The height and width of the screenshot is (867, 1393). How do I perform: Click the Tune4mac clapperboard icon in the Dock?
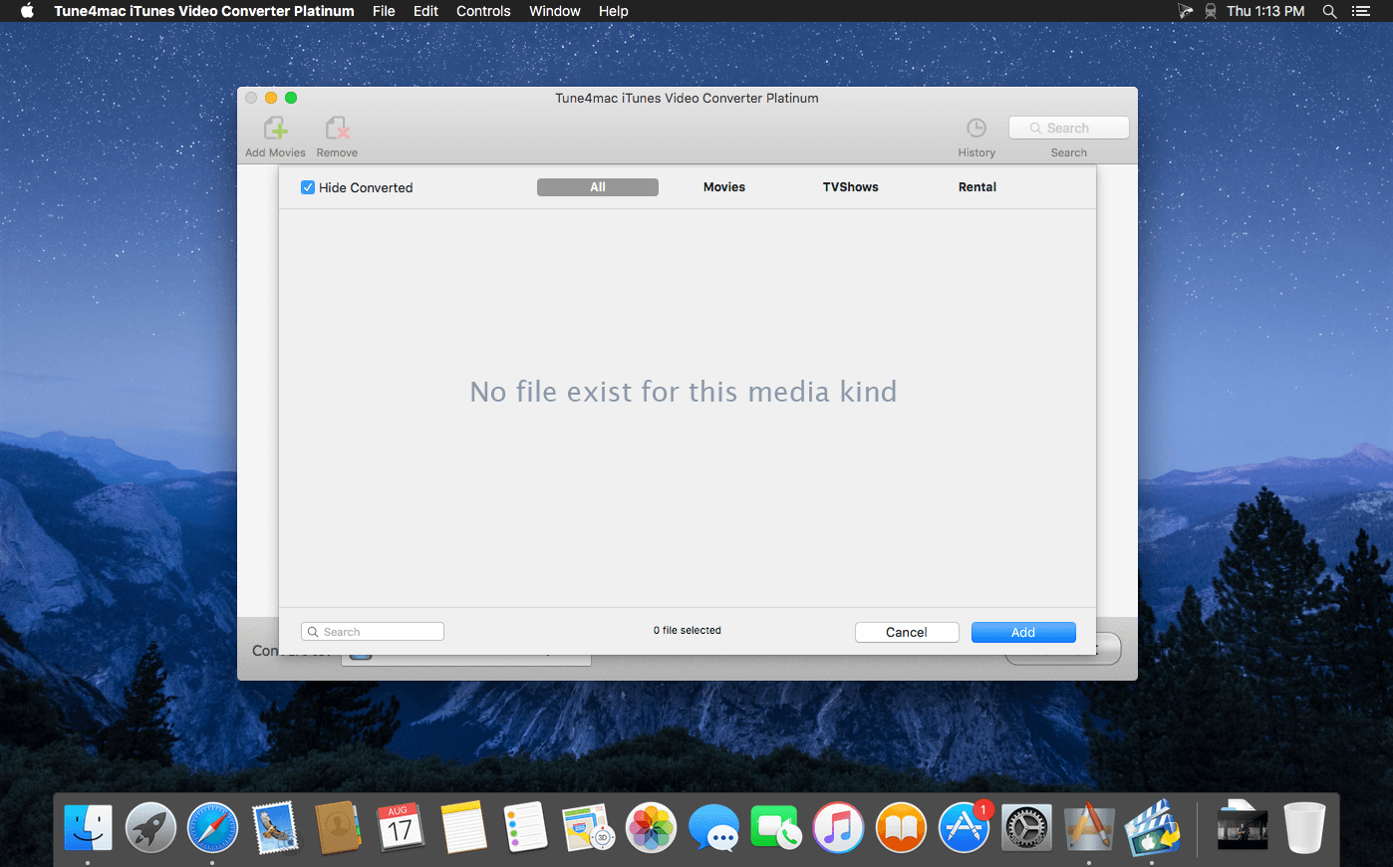pyautogui.click(x=1152, y=828)
